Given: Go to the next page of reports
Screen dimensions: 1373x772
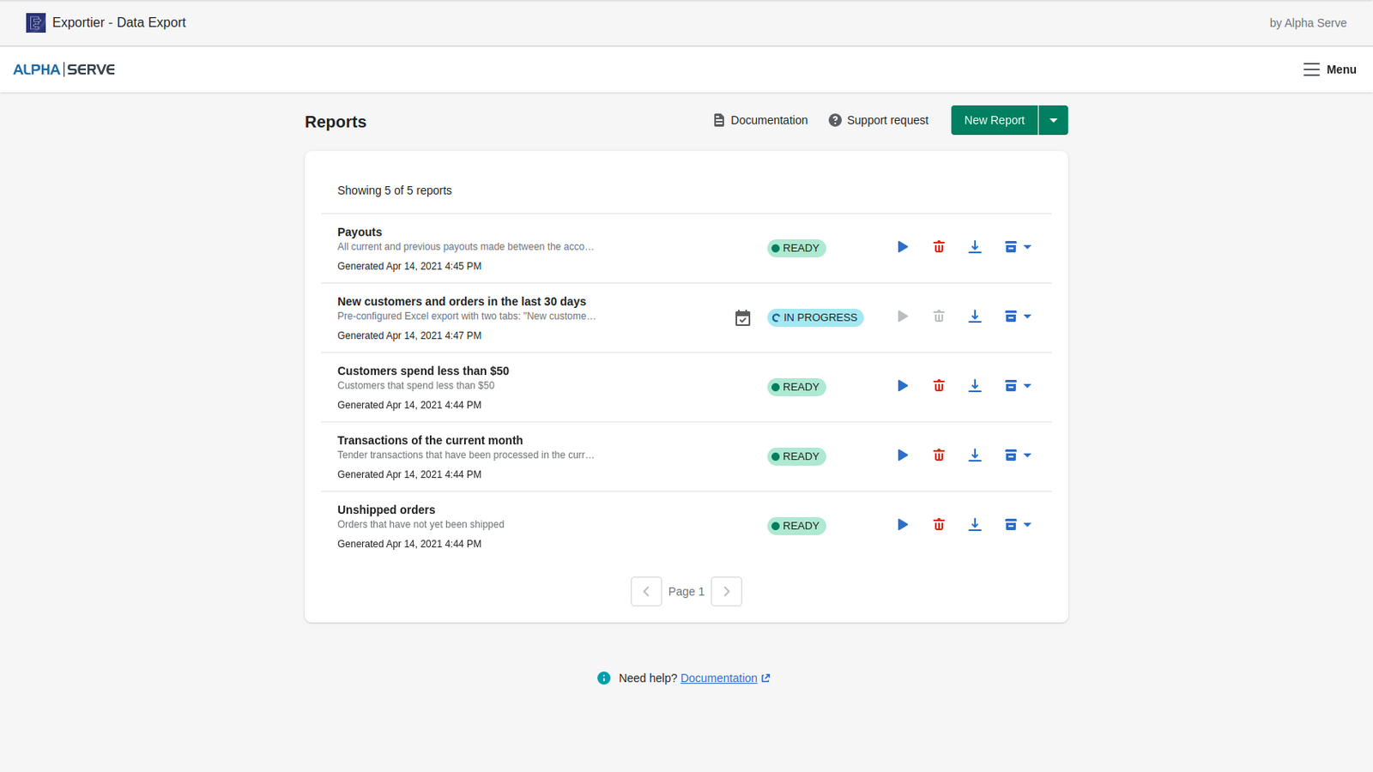Looking at the screenshot, I should (x=726, y=591).
